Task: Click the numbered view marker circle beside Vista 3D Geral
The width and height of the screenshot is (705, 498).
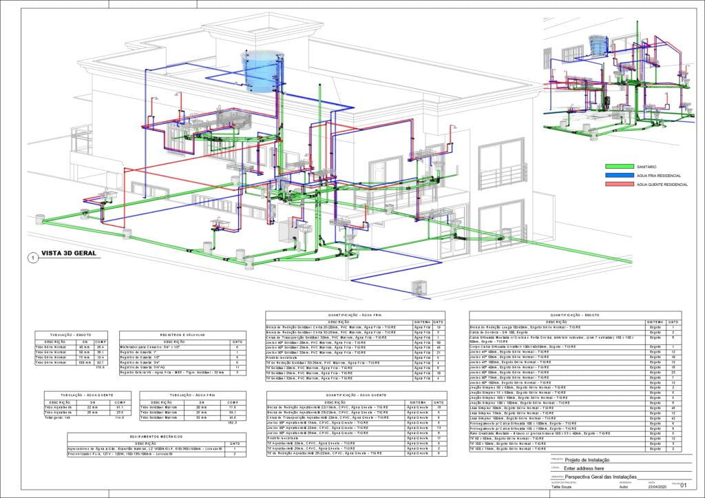Action: [x=32, y=258]
